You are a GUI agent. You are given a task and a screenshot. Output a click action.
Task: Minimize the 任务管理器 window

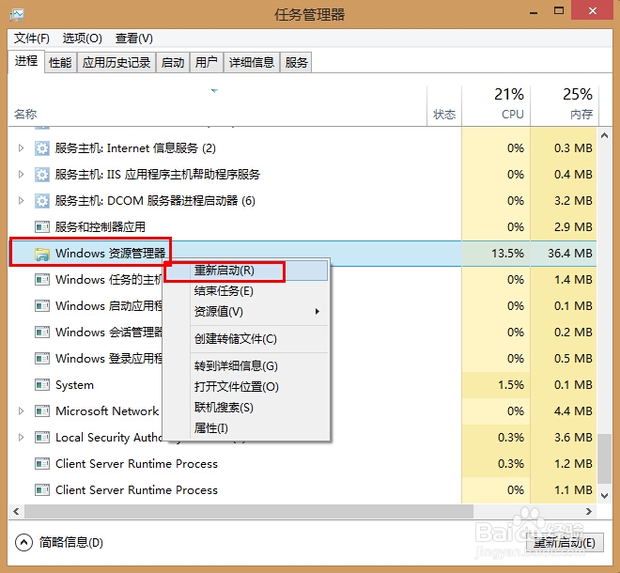[x=534, y=12]
